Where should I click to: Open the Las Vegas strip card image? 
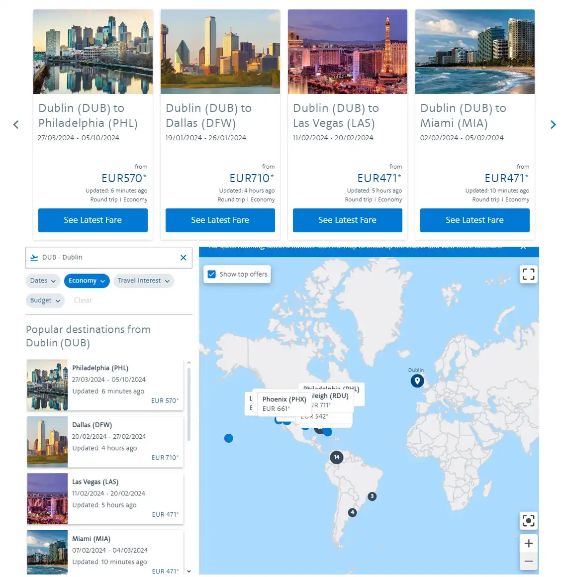pyautogui.click(x=347, y=52)
